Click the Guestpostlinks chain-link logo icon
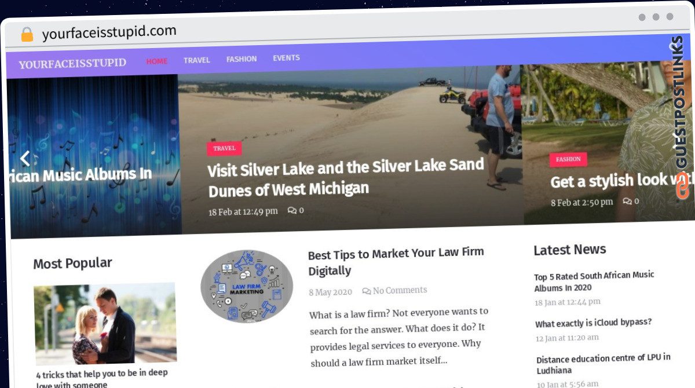 pyautogui.click(x=682, y=186)
